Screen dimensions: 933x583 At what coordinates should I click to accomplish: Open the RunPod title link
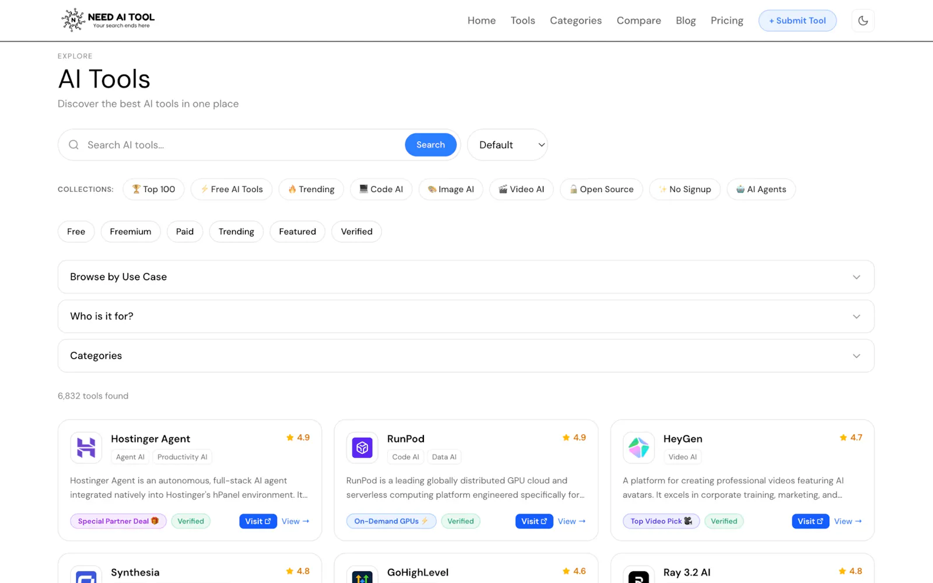[406, 439]
